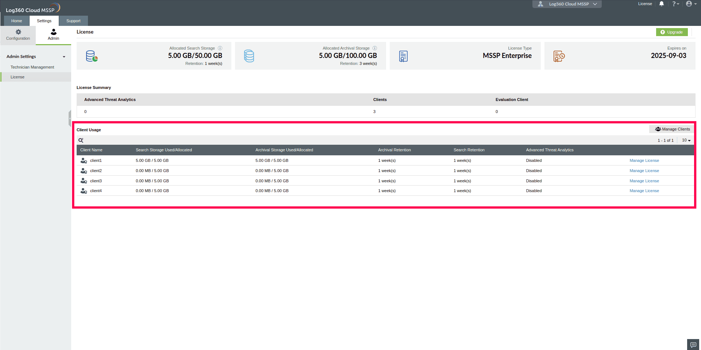
Task: Click the Expires on clock icon
Action: click(559, 56)
